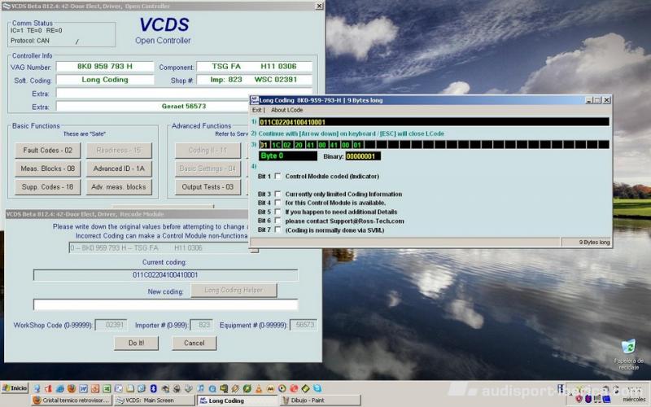Click the Basic Settings - 04 button
The image size is (651, 407).
pos(208,168)
